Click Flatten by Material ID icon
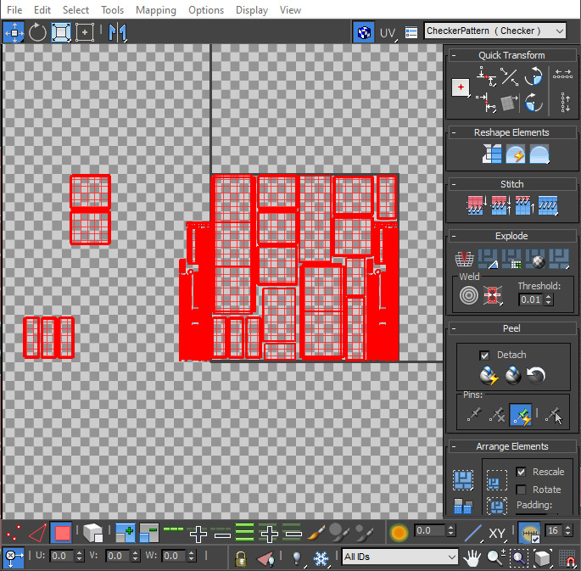 (x=535, y=259)
